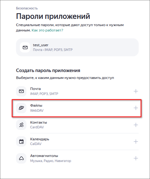Click envelope icon in test_user card
150x179 pixels.
point(25,48)
